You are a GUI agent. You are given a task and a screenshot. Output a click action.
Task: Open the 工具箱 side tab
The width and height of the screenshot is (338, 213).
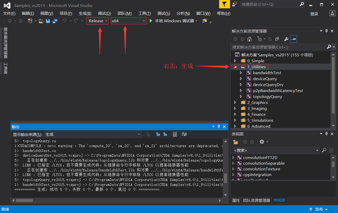click(x=5, y=68)
